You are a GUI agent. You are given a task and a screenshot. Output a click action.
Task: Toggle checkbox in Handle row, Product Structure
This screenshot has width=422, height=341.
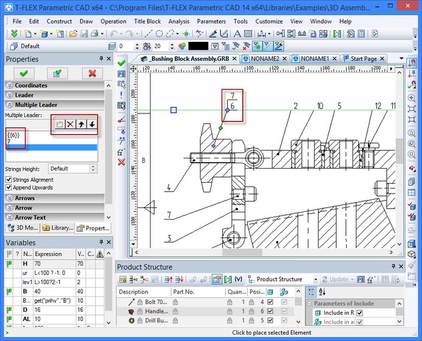click(270, 311)
